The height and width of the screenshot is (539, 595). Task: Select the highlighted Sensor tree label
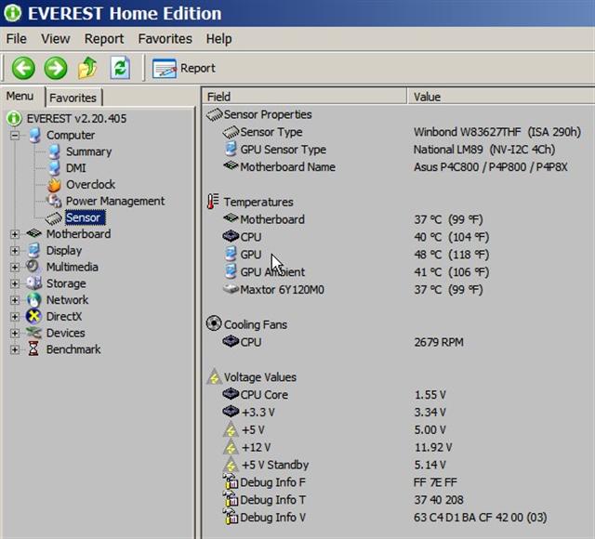(85, 217)
